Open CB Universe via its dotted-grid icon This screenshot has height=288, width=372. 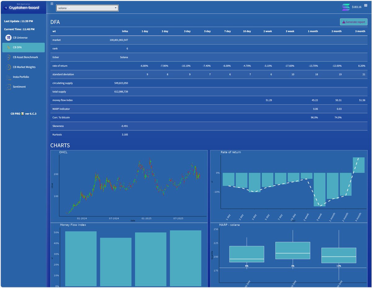click(8, 38)
